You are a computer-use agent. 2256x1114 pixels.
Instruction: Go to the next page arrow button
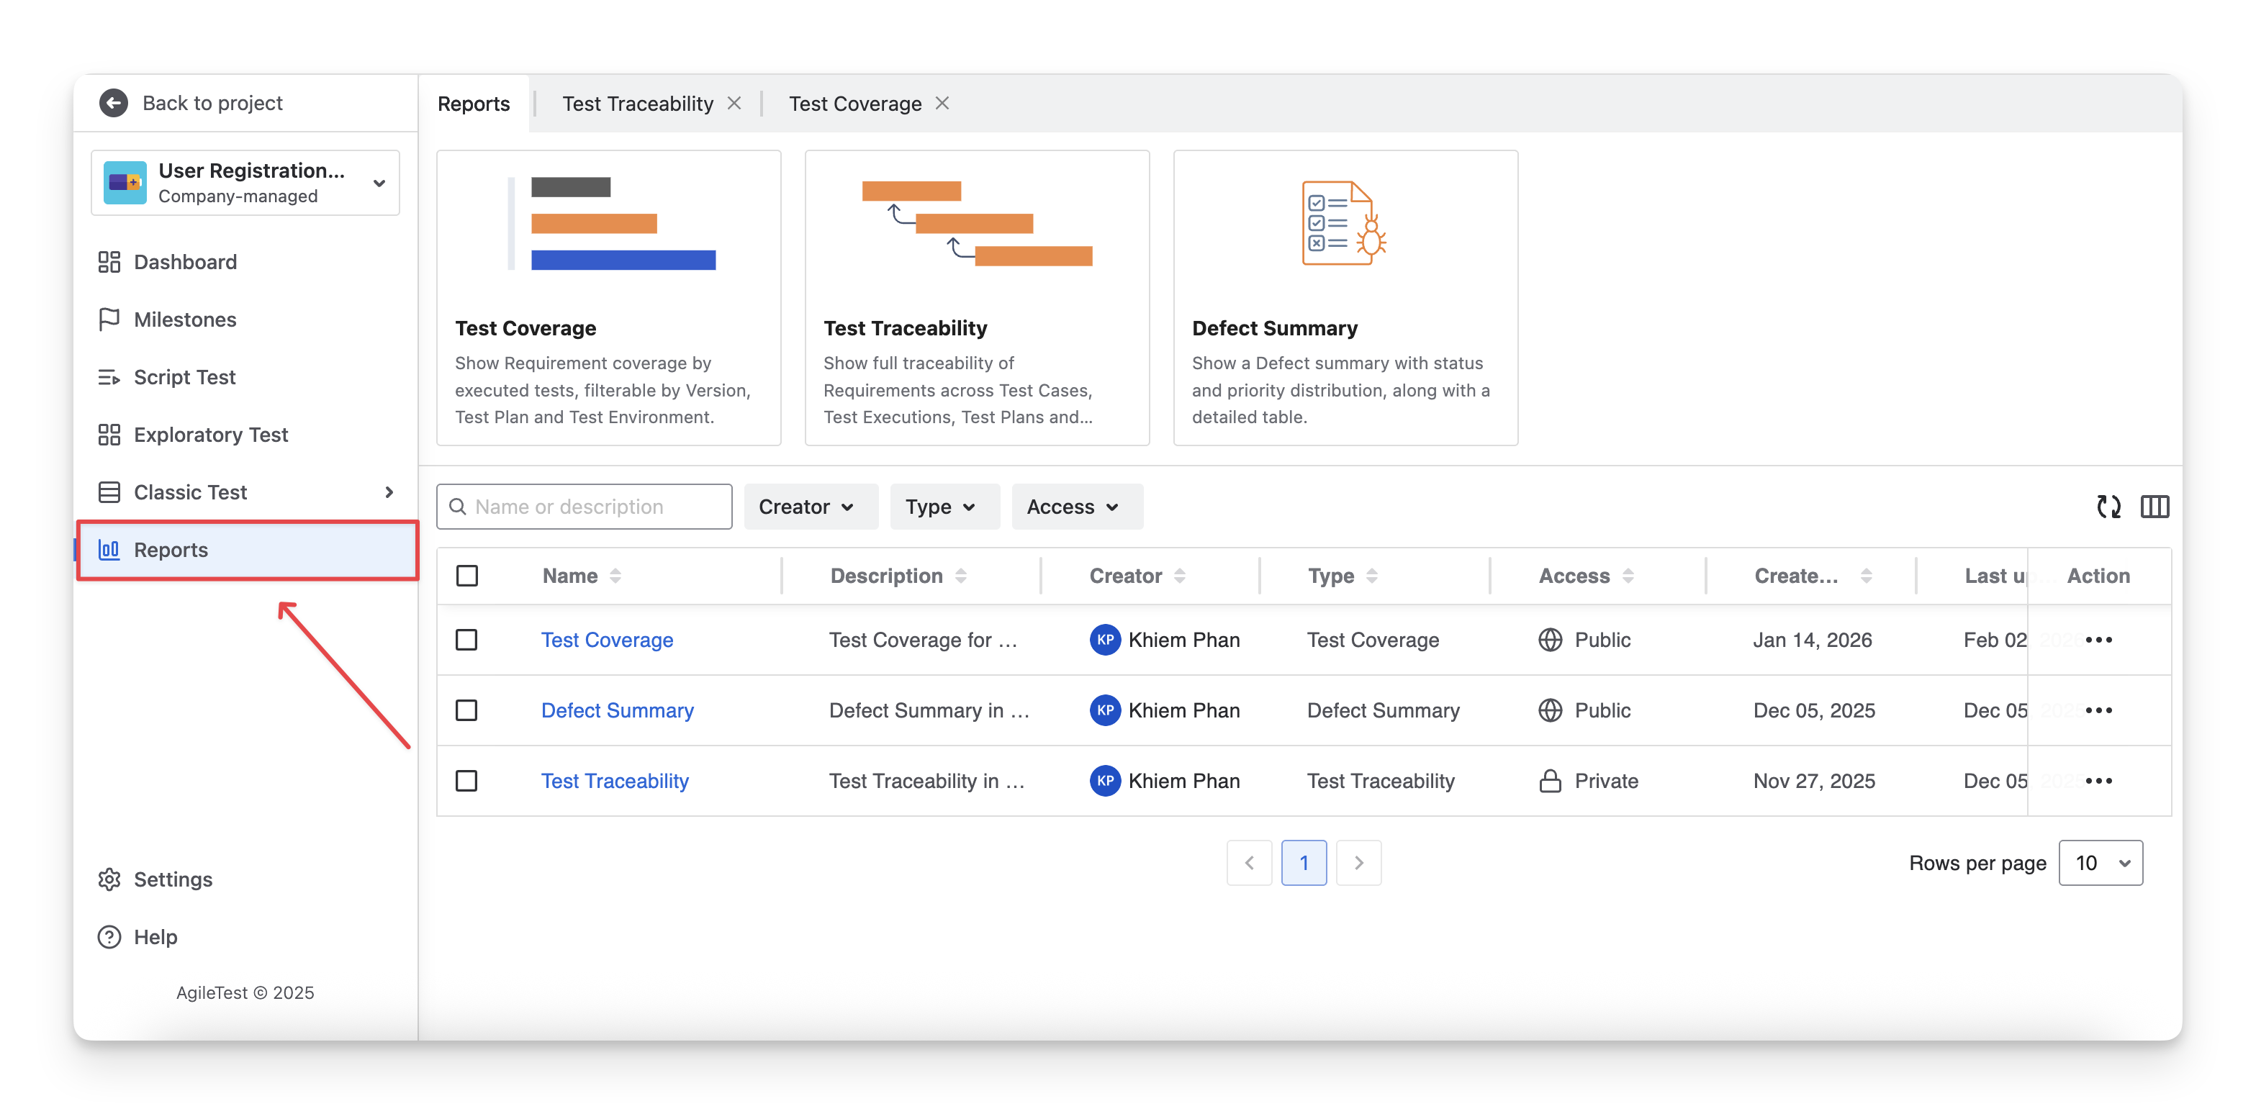tap(1358, 863)
